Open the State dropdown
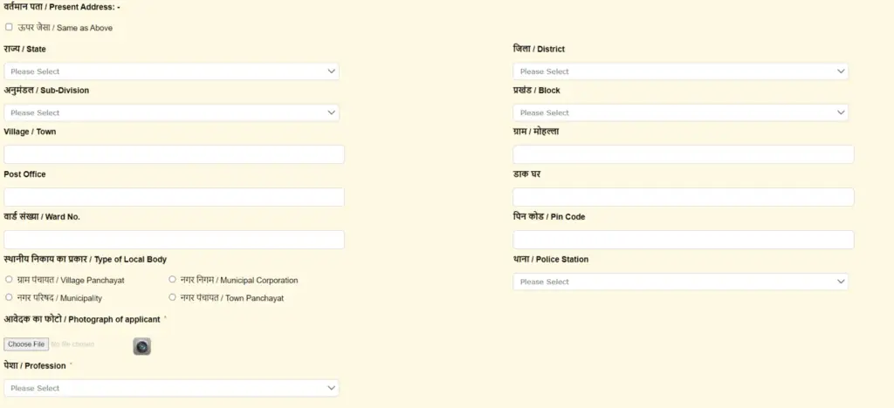Screen dimensions: 894x408 pos(171,71)
